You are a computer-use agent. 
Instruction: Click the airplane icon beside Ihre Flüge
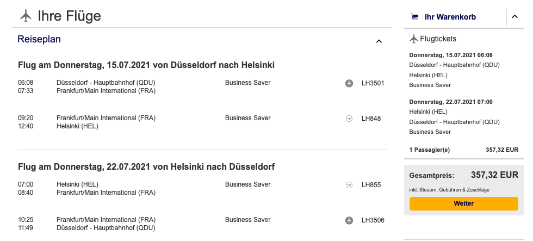[26, 16]
